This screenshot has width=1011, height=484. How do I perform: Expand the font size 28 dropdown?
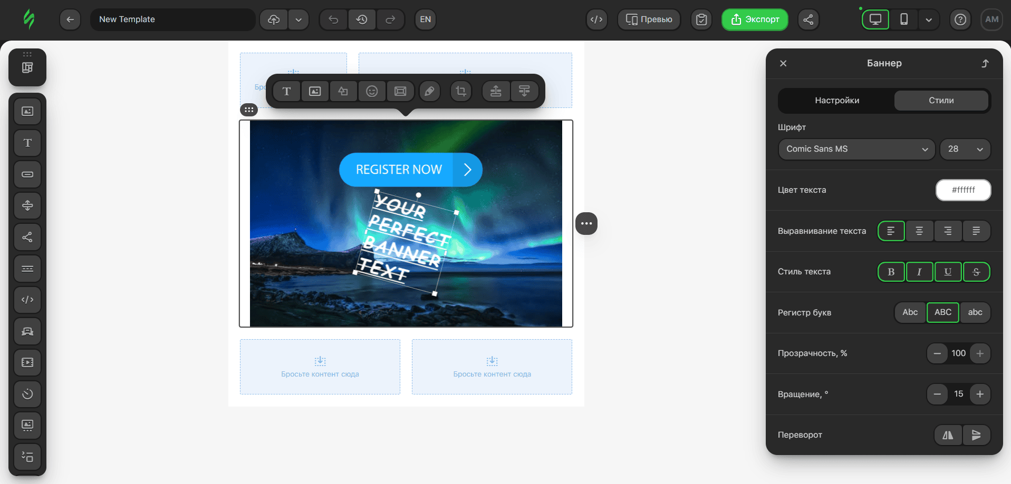point(965,149)
